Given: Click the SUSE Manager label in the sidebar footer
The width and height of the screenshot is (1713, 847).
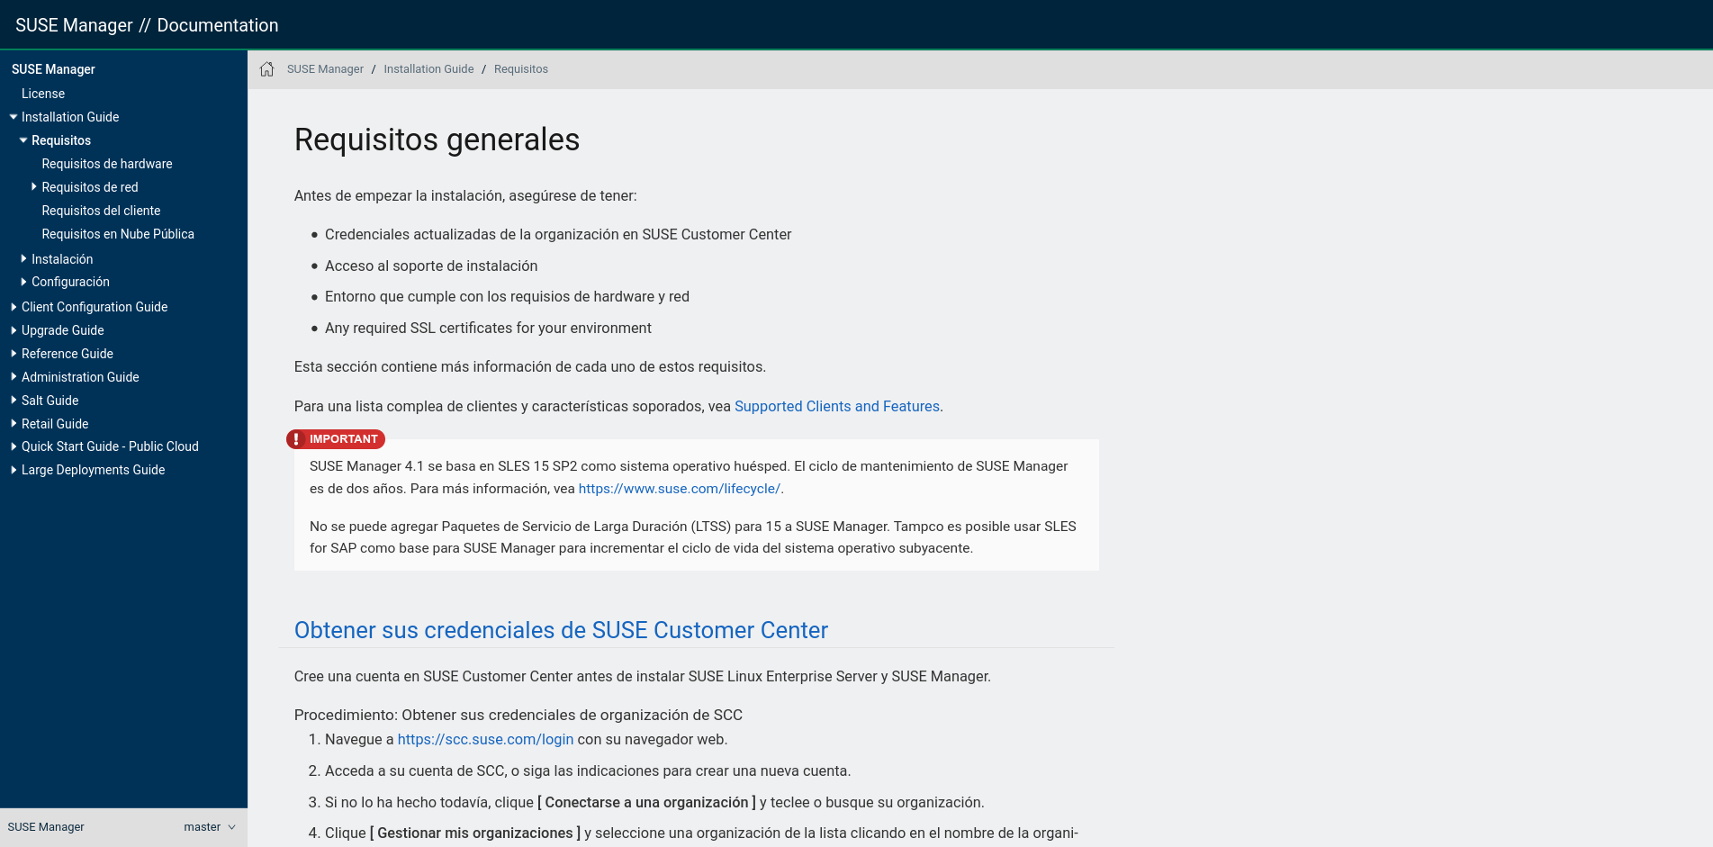Looking at the screenshot, I should pyautogui.click(x=46, y=827).
